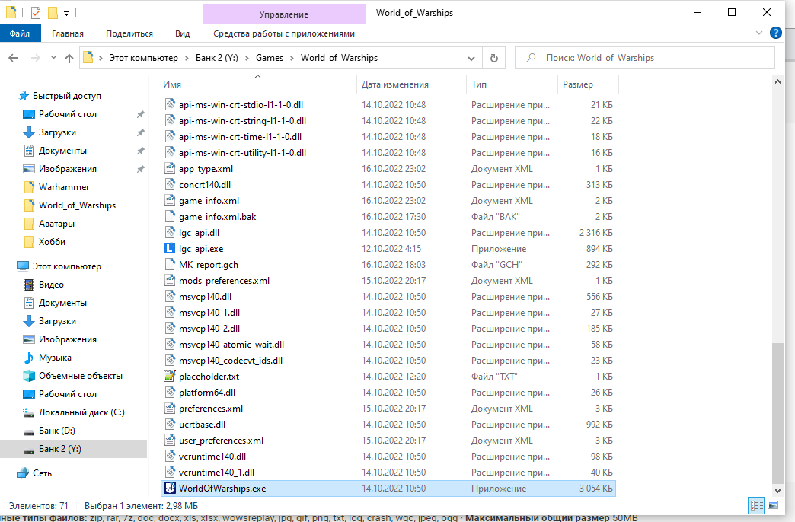
Task: Select the lgc_api.dll file name
Action: pyautogui.click(x=200, y=233)
